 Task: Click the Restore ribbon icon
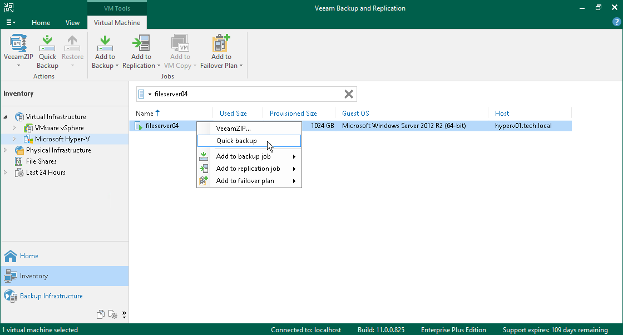pos(72,43)
